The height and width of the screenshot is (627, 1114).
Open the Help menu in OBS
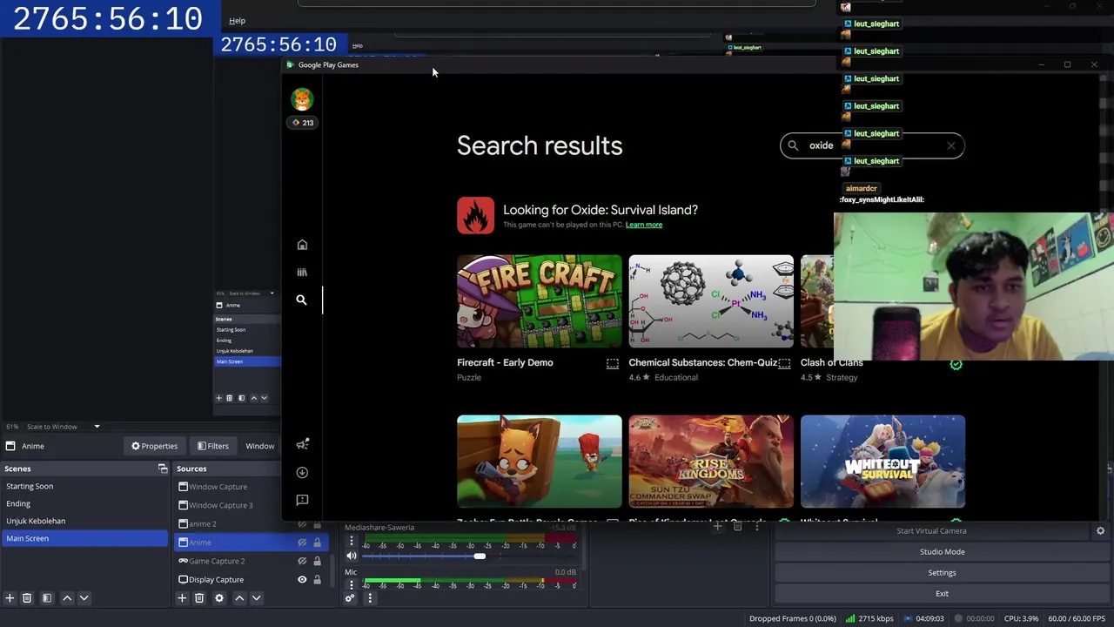coord(237,20)
